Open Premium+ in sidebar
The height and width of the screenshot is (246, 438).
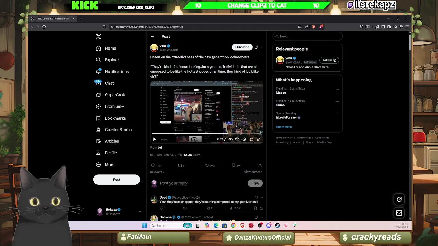[109, 107]
